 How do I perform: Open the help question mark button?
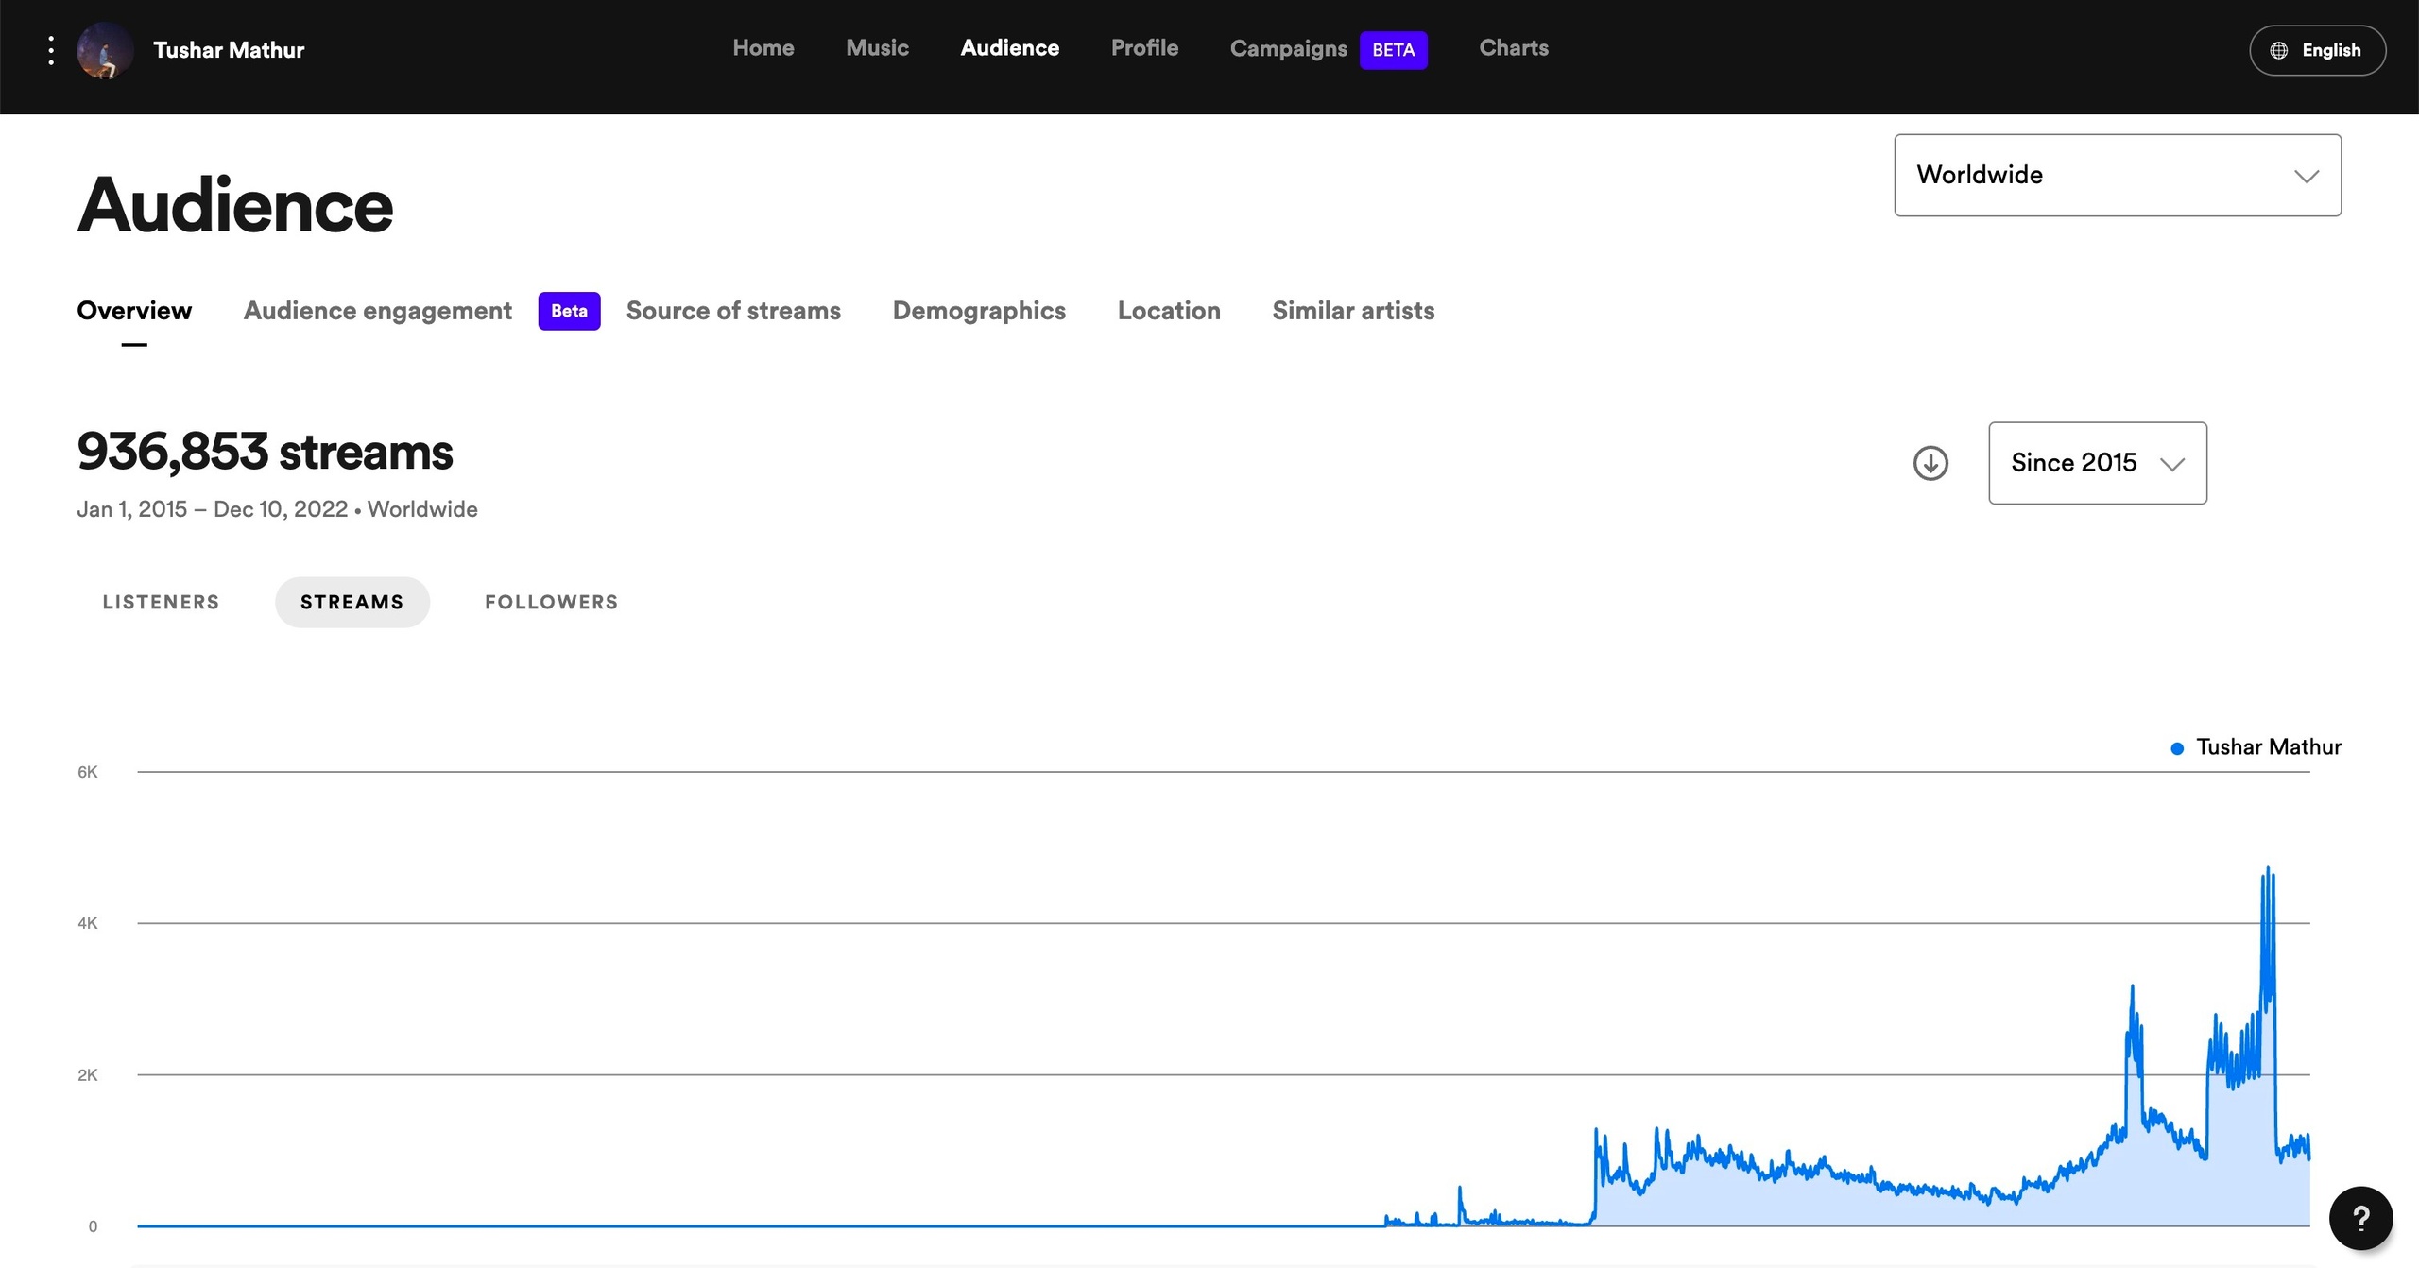coord(2360,1218)
